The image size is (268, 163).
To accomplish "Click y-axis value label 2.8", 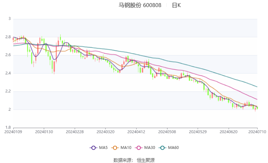I will [8, 37].
